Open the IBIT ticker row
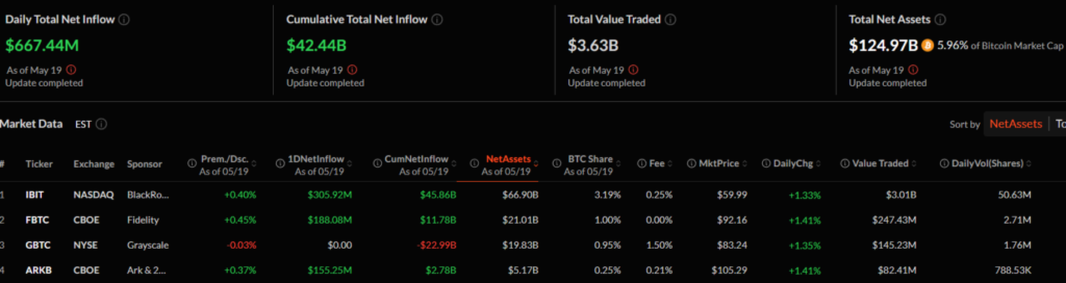This screenshot has height=283, width=1066. 34,195
